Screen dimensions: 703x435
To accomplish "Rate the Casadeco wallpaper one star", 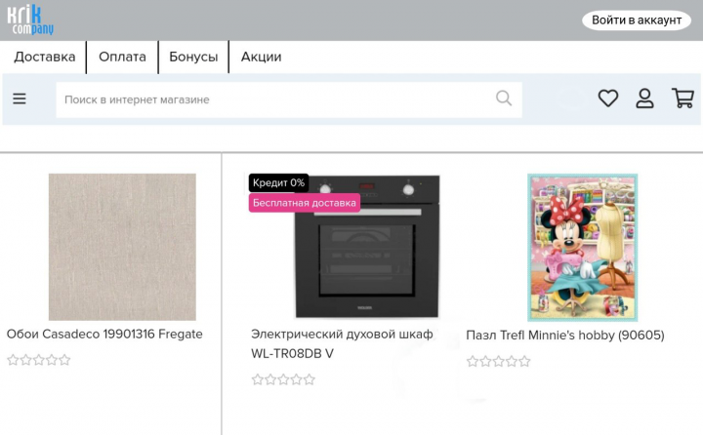I will pos(13,360).
